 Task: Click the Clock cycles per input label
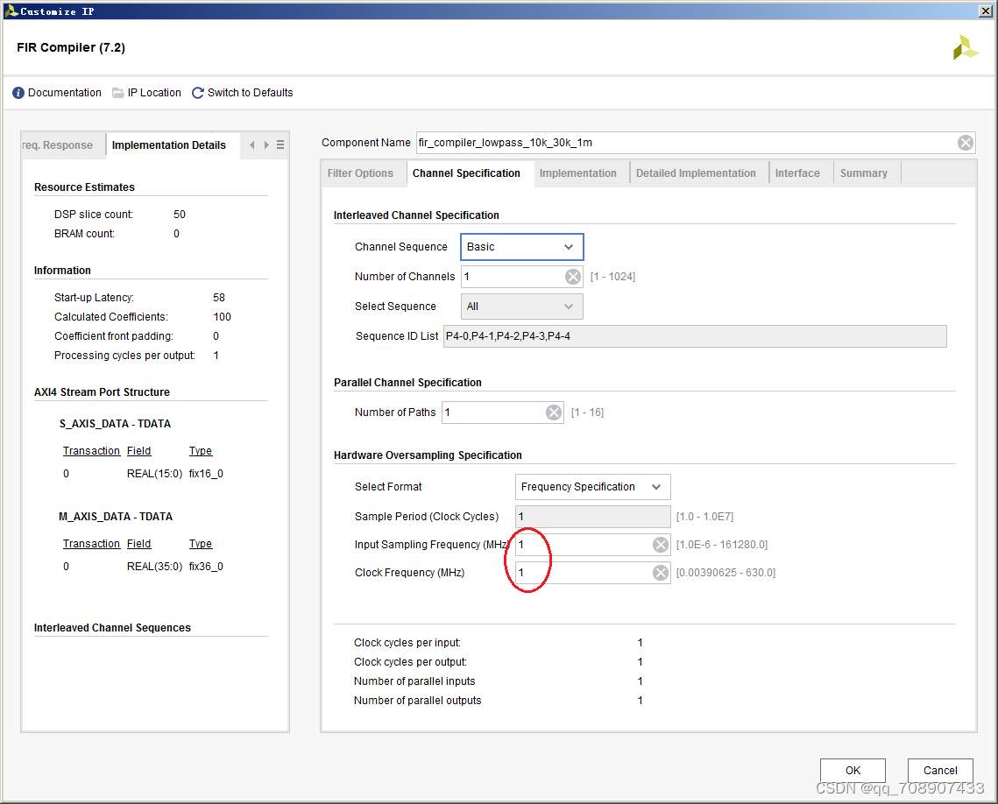click(407, 643)
